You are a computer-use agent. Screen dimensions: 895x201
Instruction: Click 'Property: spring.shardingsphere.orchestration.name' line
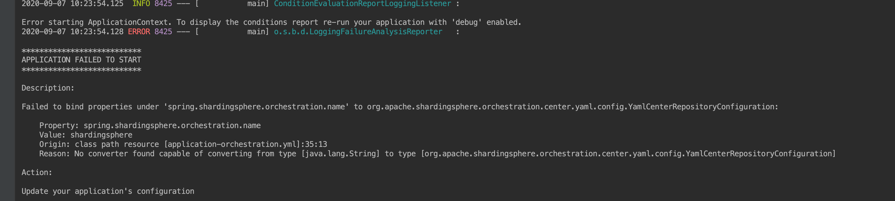pos(150,125)
